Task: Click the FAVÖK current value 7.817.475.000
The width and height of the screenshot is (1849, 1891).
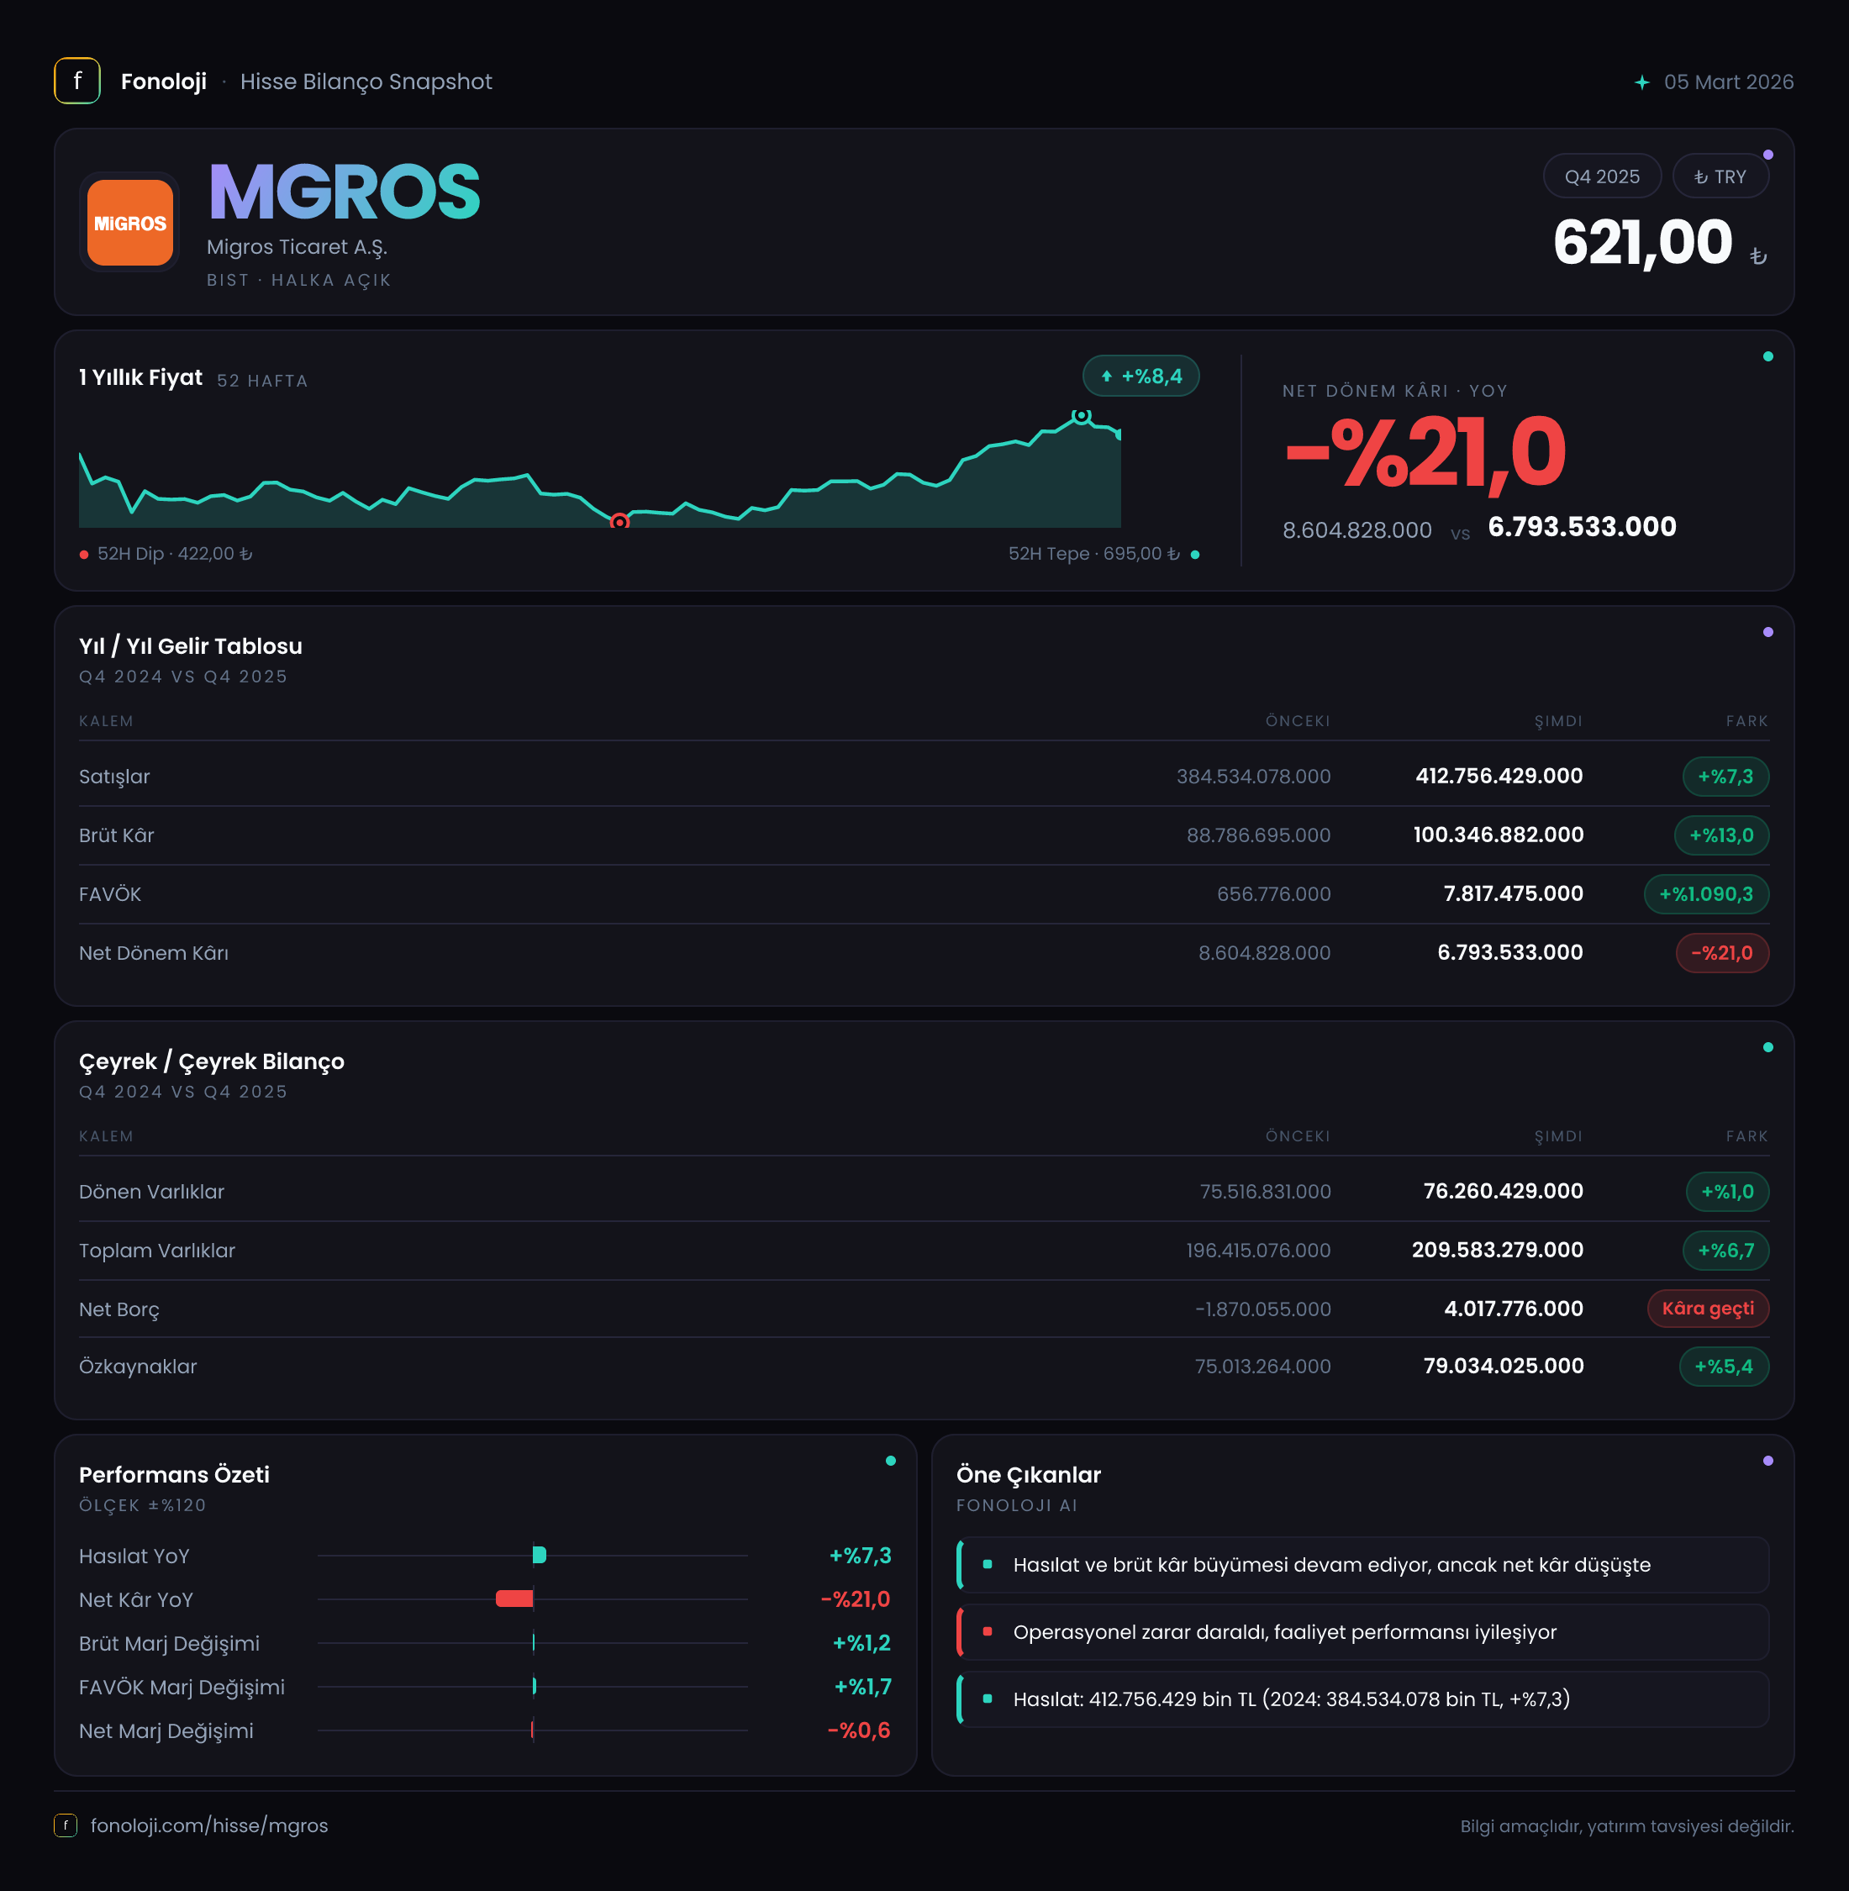Action: (x=1513, y=893)
